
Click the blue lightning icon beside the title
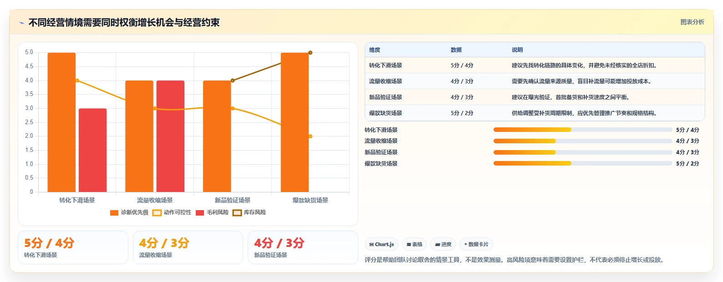point(21,23)
